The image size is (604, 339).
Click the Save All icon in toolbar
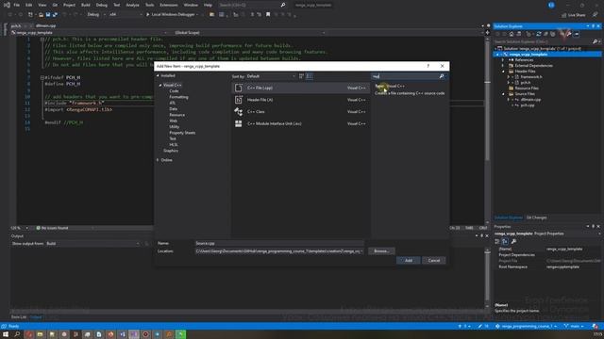[55, 15]
